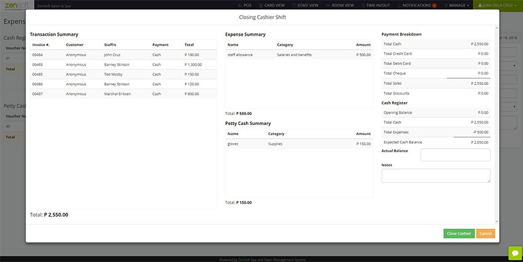523x262 pixels.
Task: Open the POS nav item
Action: 244,6
